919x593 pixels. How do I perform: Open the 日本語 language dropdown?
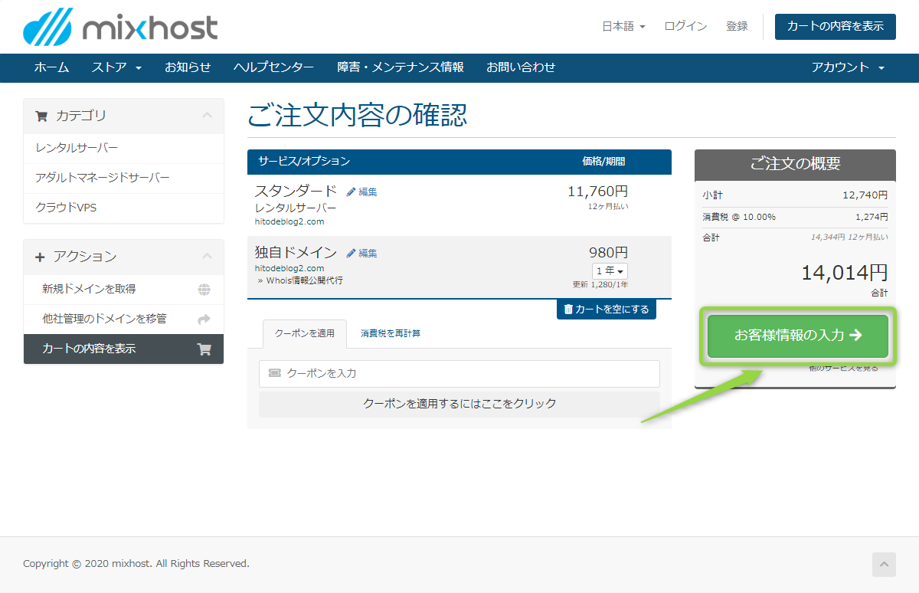click(x=623, y=26)
